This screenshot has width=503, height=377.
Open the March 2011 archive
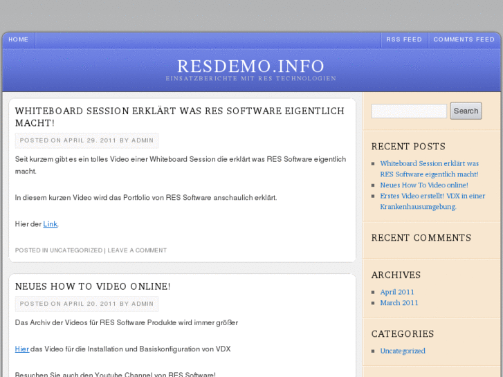point(399,303)
